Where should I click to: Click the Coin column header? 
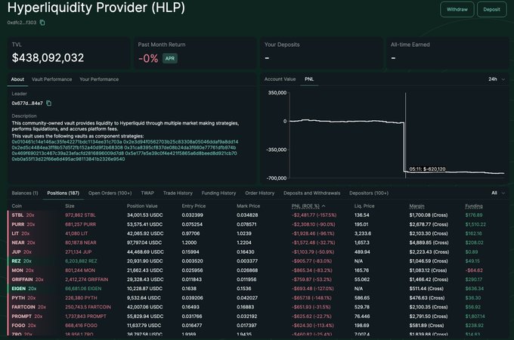[x=17, y=206]
